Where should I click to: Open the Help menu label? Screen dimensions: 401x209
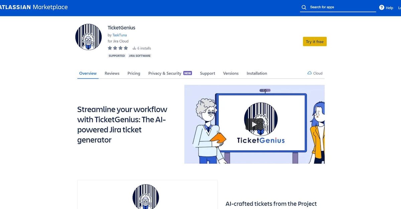pyautogui.click(x=390, y=8)
